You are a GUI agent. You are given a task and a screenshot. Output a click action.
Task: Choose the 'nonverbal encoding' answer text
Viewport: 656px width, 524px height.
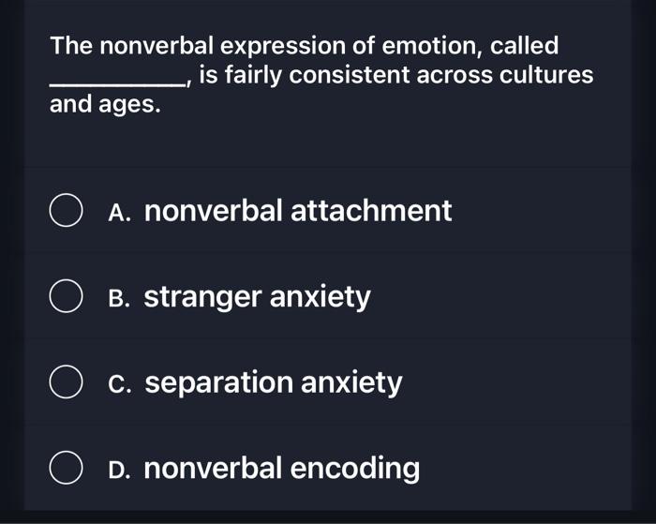point(282,469)
